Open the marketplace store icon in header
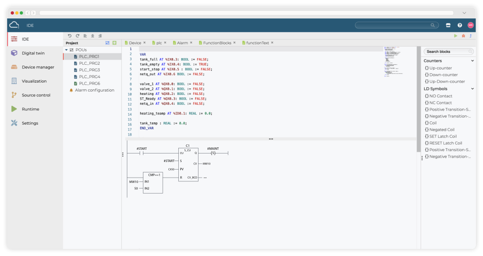The width and height of the screenshot is (483, 256). click(x=448, y=25)
